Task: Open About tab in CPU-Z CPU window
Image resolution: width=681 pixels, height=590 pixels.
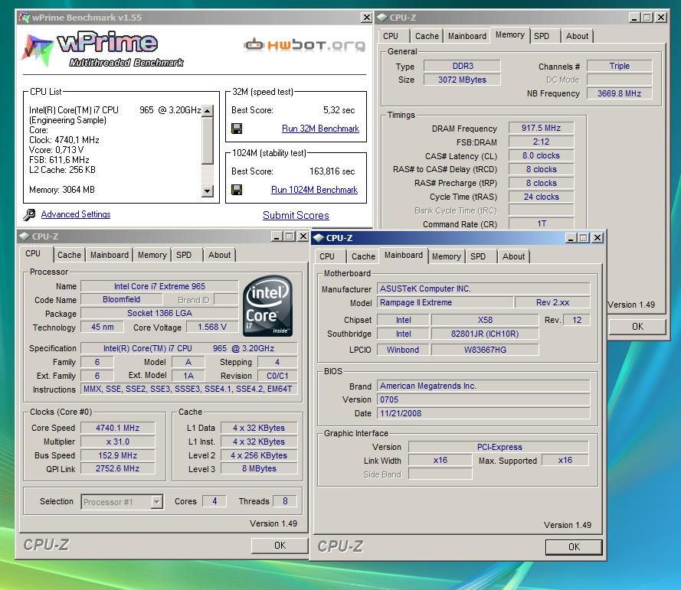Action: point(219,255)
